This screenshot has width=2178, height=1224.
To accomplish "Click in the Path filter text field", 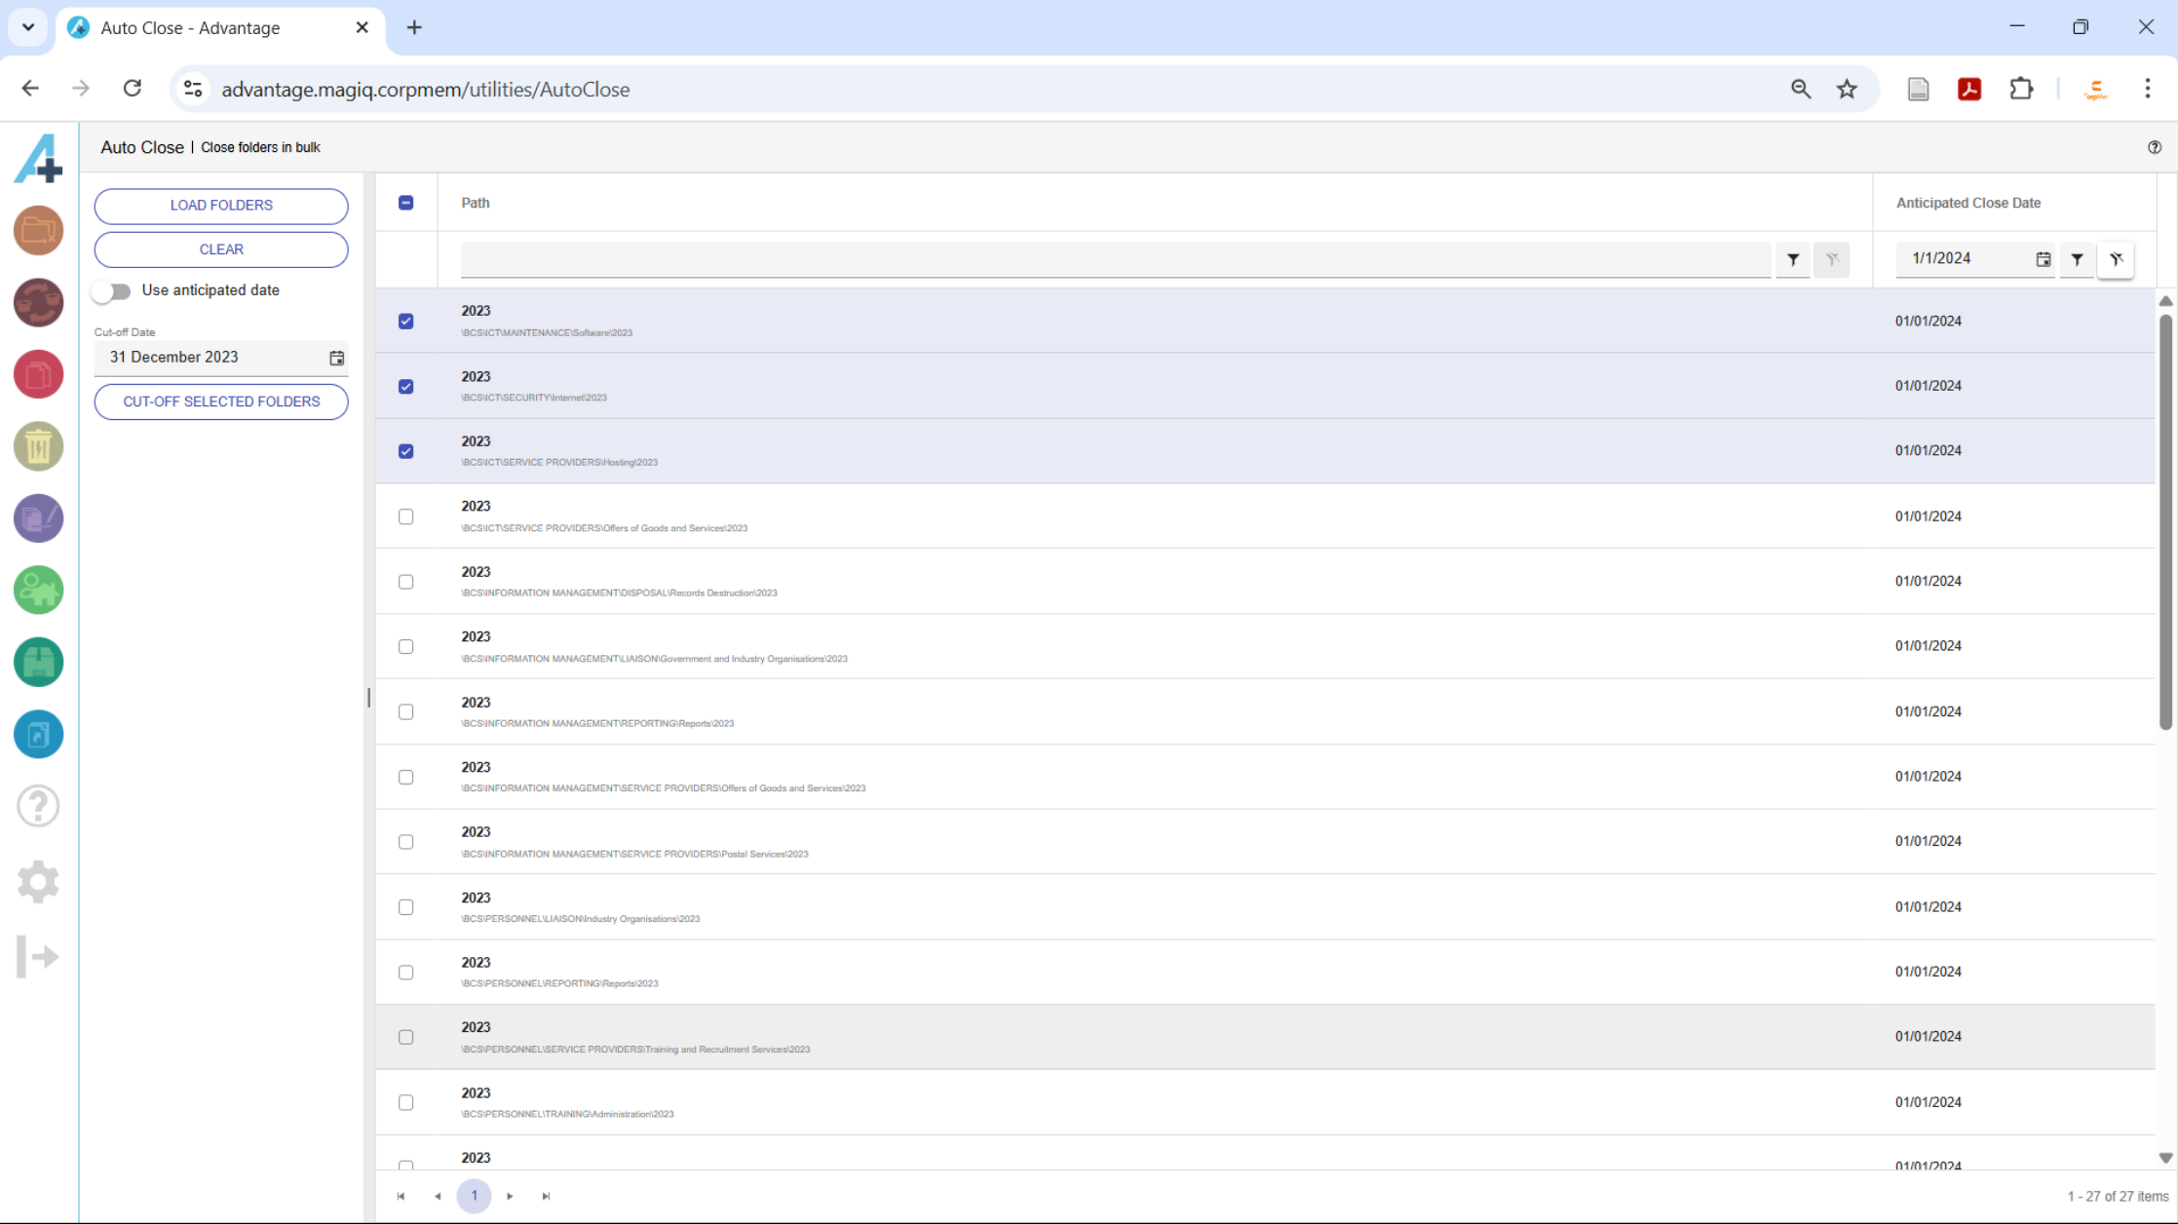I will [x=1115, y=259].
